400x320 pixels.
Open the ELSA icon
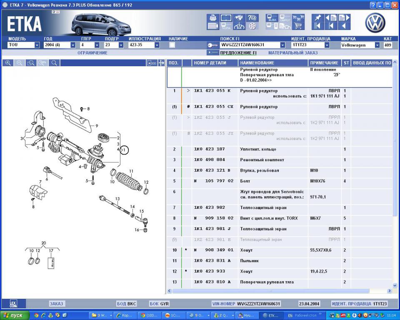[272, 17]
